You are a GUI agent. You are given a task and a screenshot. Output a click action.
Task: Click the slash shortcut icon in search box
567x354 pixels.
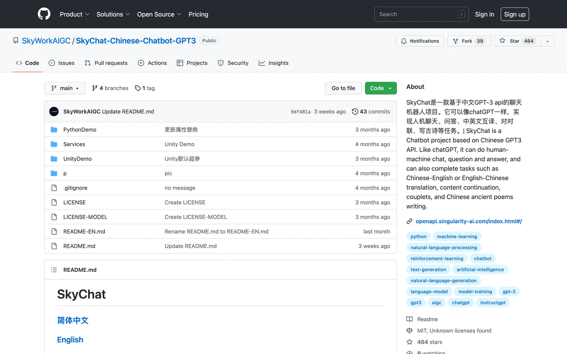coord(461,14)
